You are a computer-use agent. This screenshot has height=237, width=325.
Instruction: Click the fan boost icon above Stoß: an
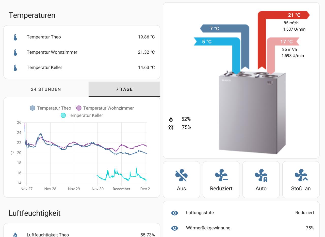click(301, 175)
